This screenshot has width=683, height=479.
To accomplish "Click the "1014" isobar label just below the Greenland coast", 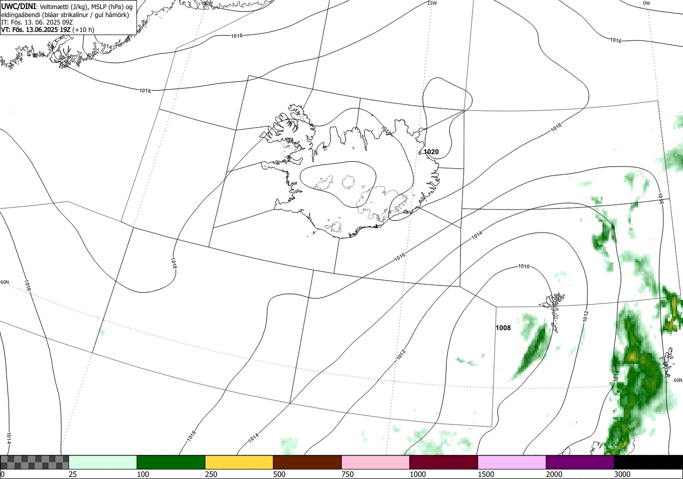I will 106,47.
